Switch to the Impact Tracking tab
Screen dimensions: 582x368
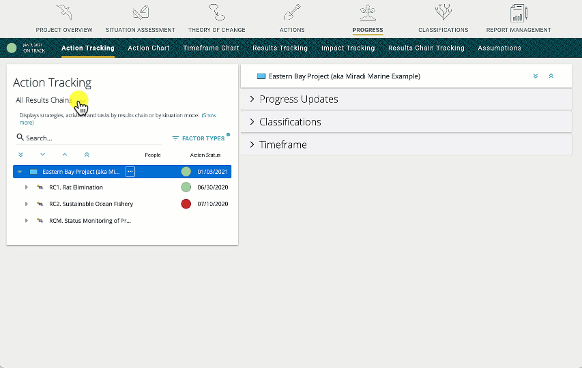point(348,48)
